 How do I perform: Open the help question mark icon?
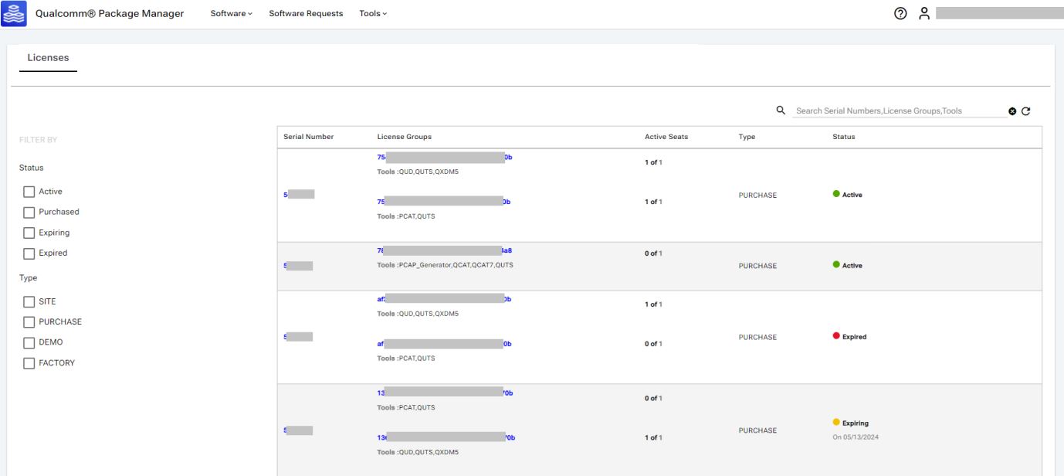(x=900, y=13)
